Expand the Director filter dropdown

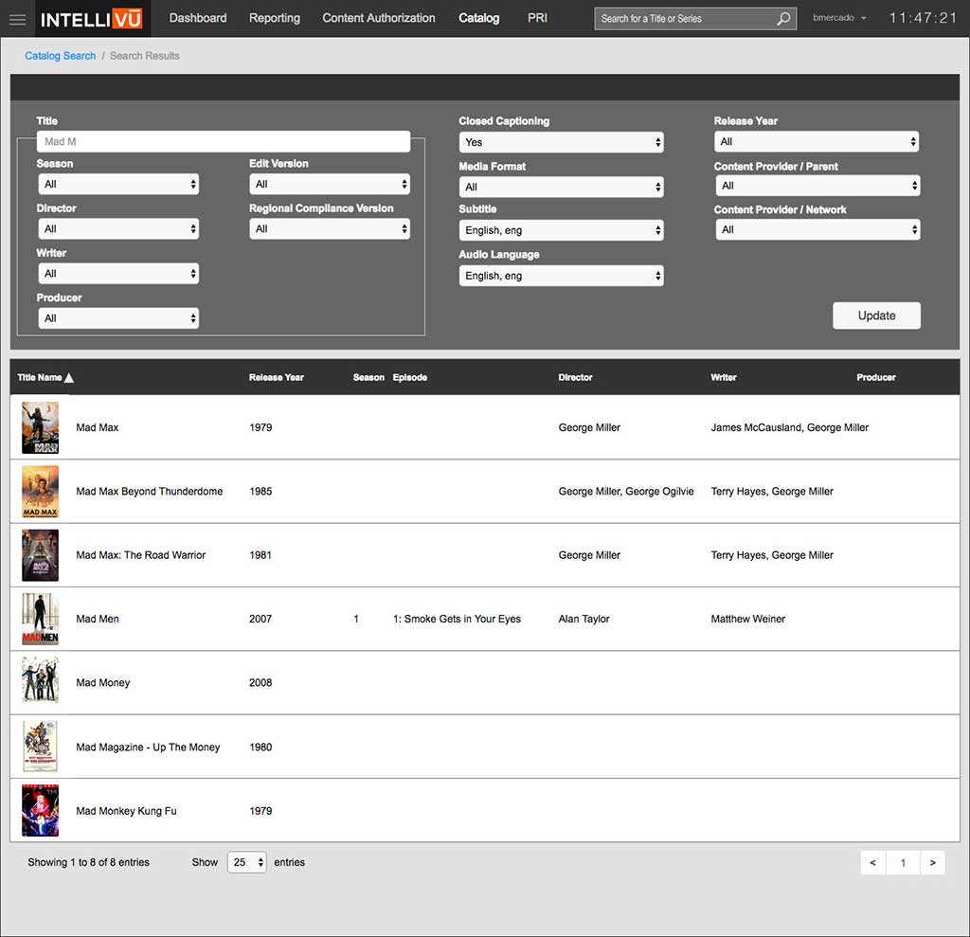coord(118,229)
